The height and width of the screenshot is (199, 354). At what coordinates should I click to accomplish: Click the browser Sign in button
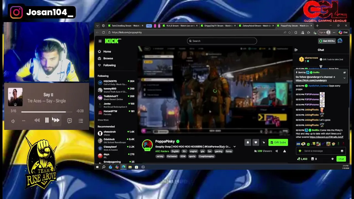click(324, 32)
